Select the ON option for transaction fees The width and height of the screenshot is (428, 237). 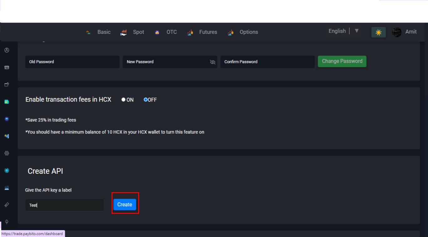[123, 99]
